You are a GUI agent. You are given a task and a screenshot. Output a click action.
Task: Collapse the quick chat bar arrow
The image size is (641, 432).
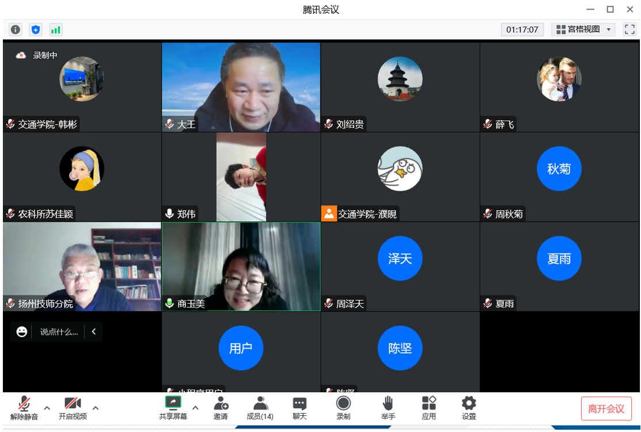[94, 332]
